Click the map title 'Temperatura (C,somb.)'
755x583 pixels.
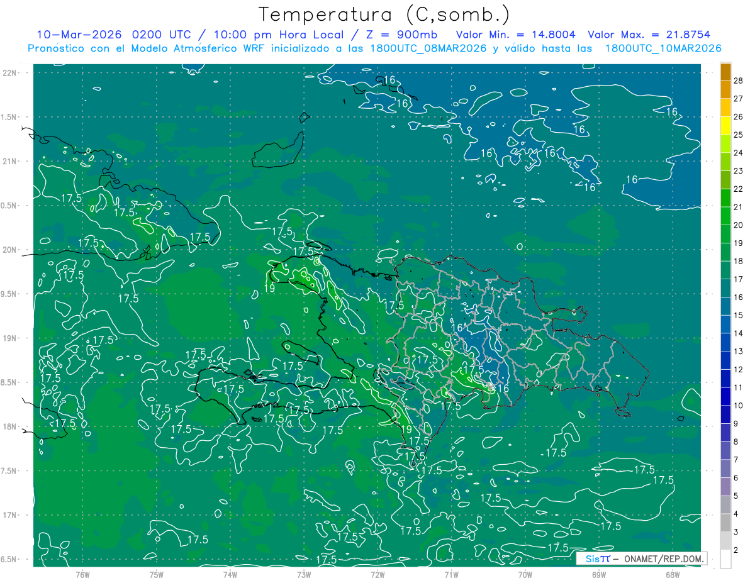click(x=384, y=14)
